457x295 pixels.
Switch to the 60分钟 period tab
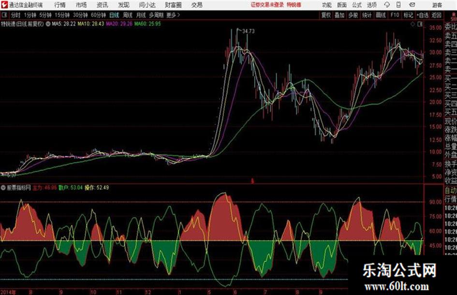[x=99, y=15]
